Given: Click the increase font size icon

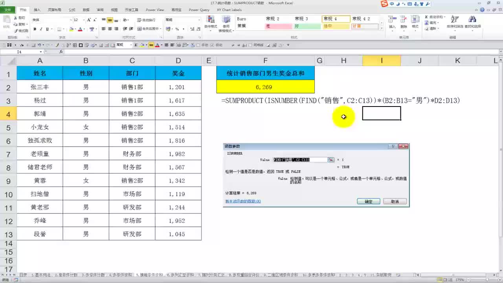Looking at the screenshot, I should pos(89,20).
